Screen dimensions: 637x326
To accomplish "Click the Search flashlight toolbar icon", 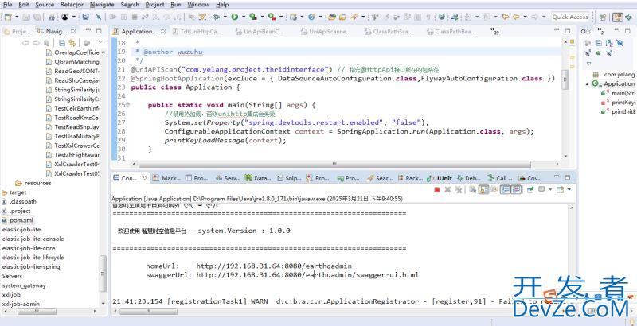I will [354, 17].
